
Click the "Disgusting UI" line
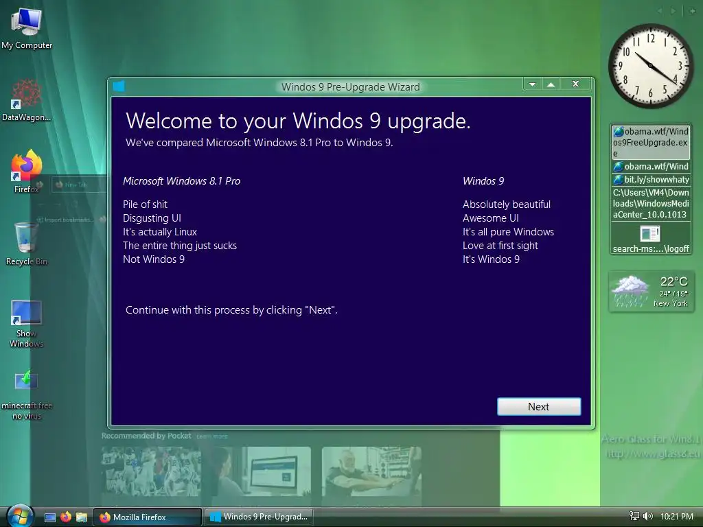click(x=152, y=218)
